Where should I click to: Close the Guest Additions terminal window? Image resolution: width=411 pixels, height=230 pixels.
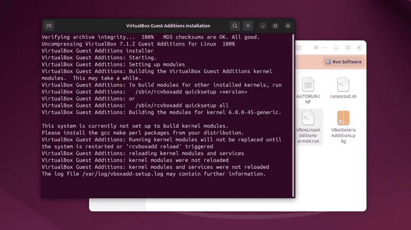click(x=288, y=26)
